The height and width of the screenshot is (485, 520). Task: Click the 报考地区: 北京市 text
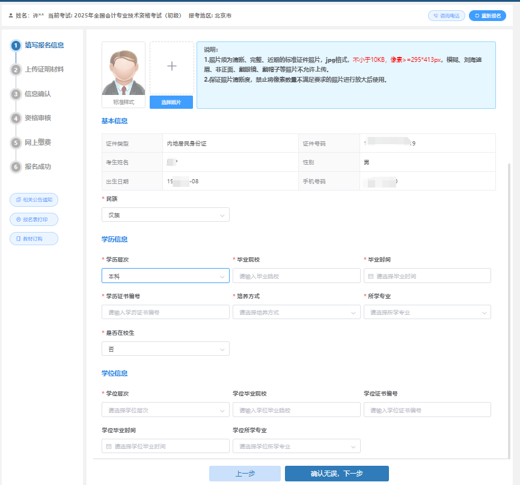click(x=210, y=16)
